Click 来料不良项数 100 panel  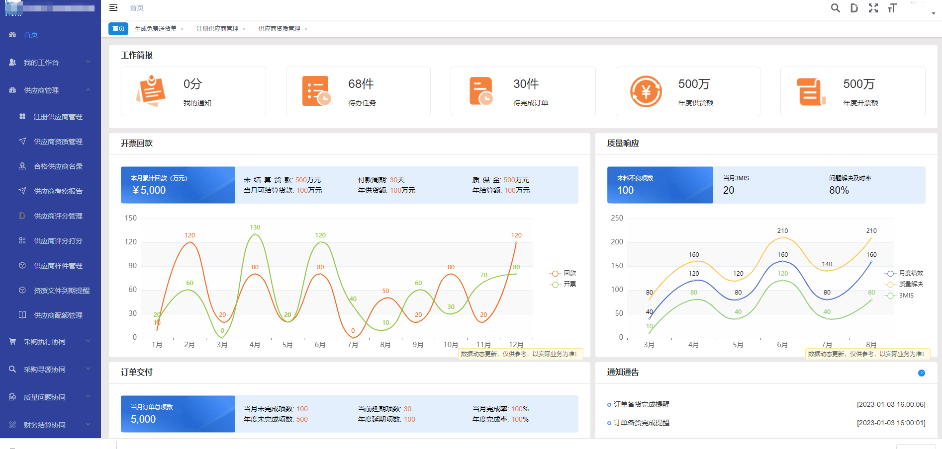(660, 185)
